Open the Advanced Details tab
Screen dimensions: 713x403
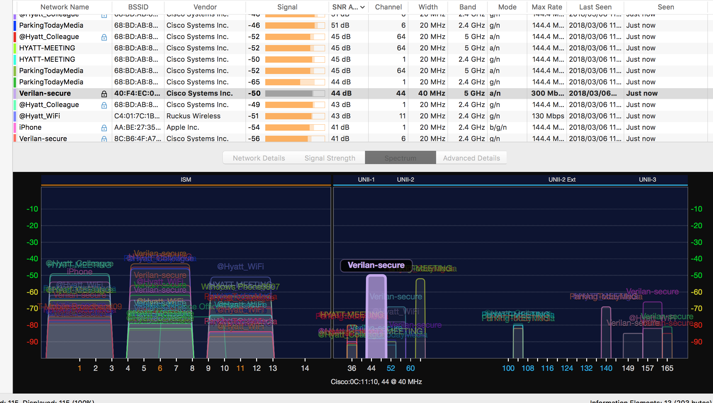(471, 158)
